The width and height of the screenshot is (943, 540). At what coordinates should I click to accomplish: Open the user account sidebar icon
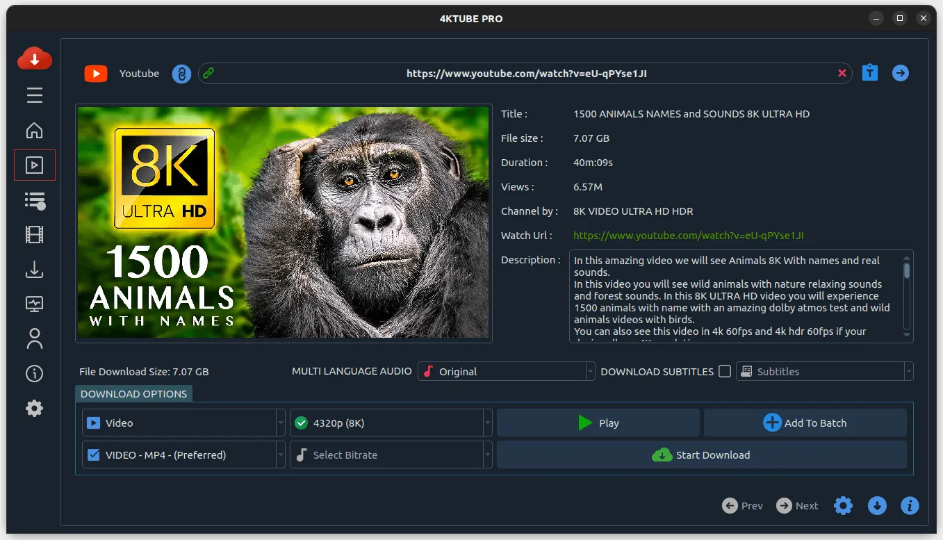[x=35, y=338]
